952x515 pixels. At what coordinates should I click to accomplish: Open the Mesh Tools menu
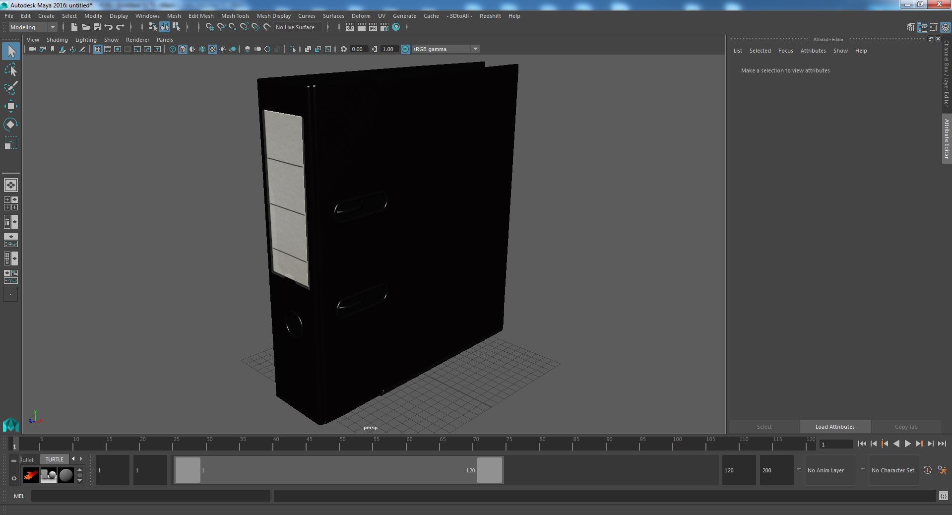(235, 16)
